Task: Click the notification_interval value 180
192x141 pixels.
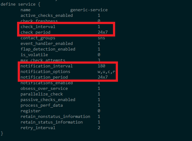Action: (101, 66)
